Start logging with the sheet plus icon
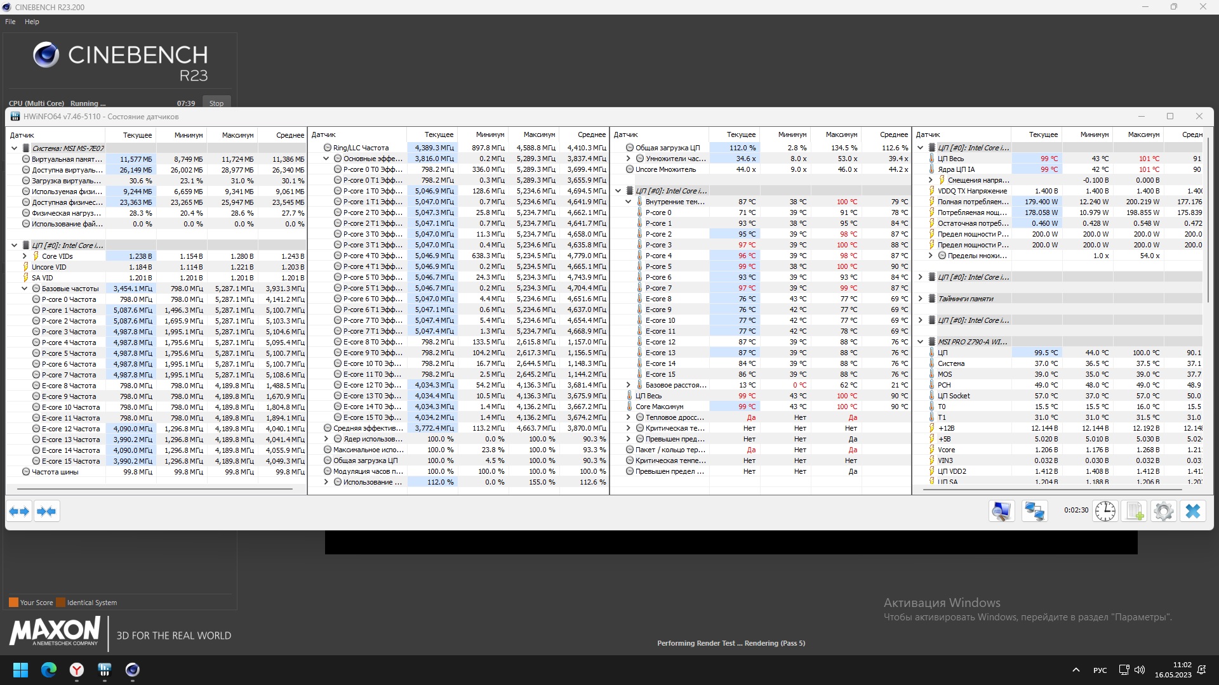 1135,511
